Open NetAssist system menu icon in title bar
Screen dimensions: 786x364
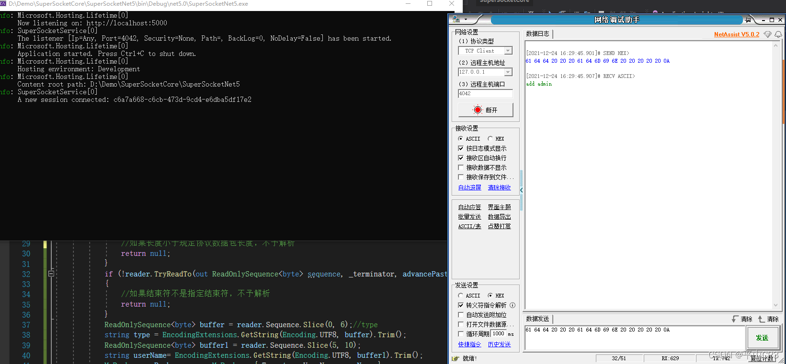coord(456,20)
